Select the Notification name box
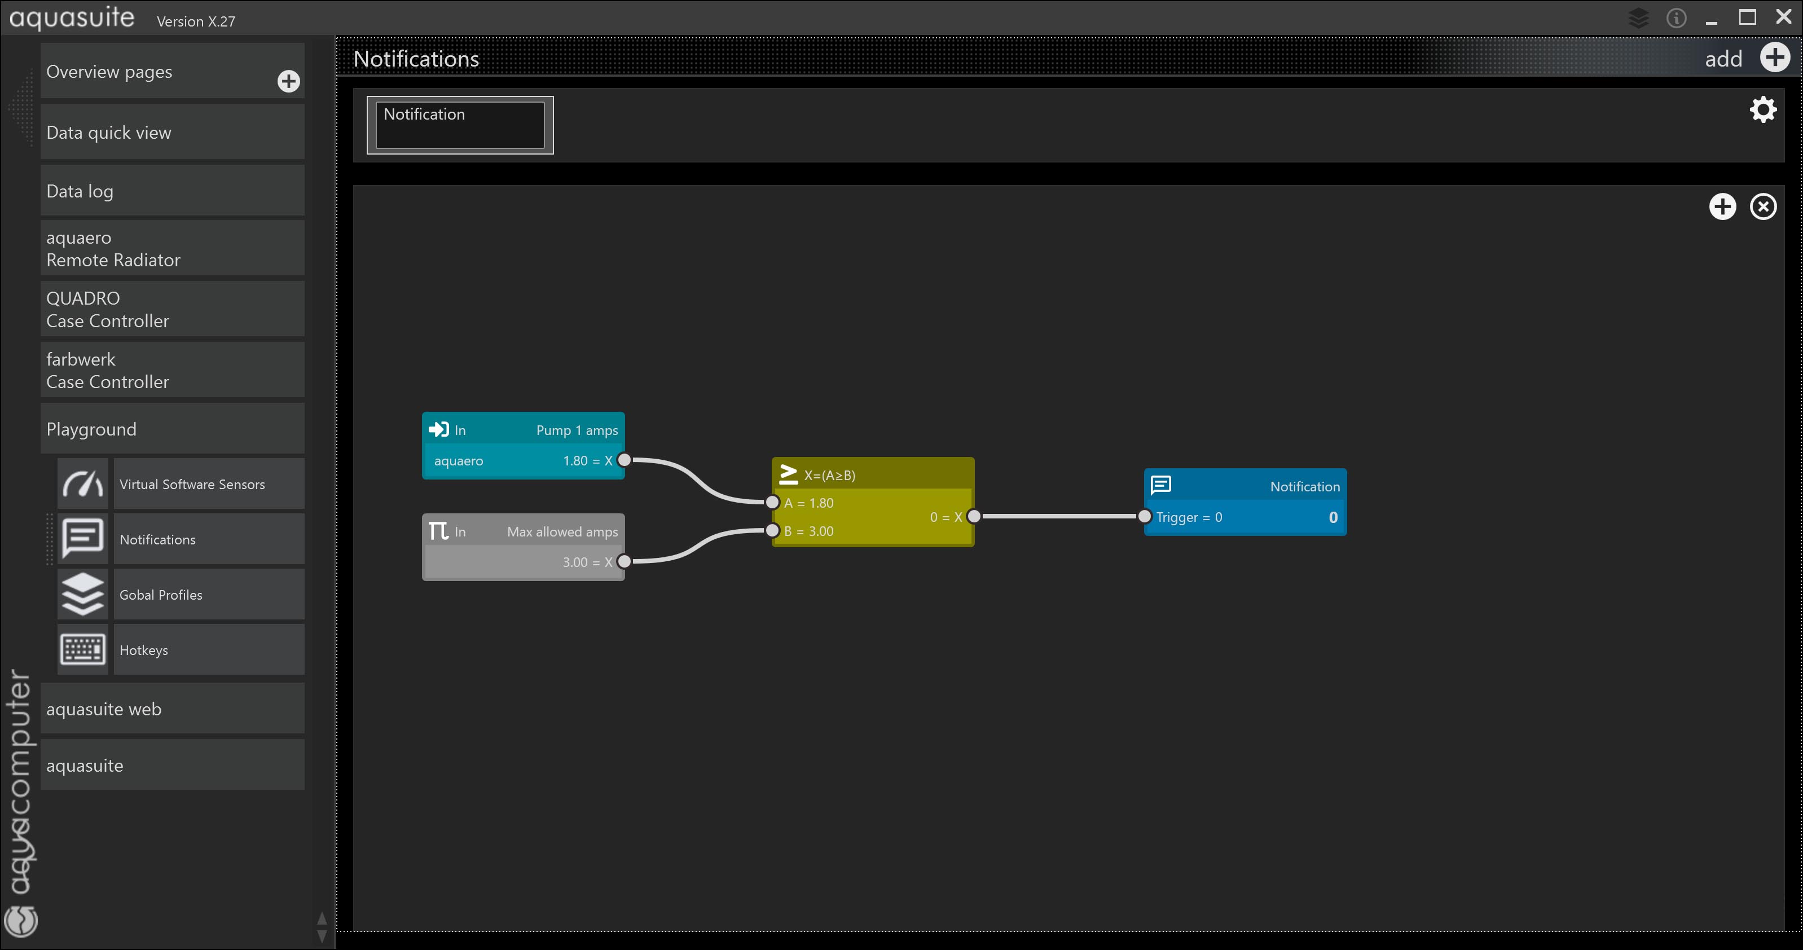1803x950 pixels. click(460, 125)
